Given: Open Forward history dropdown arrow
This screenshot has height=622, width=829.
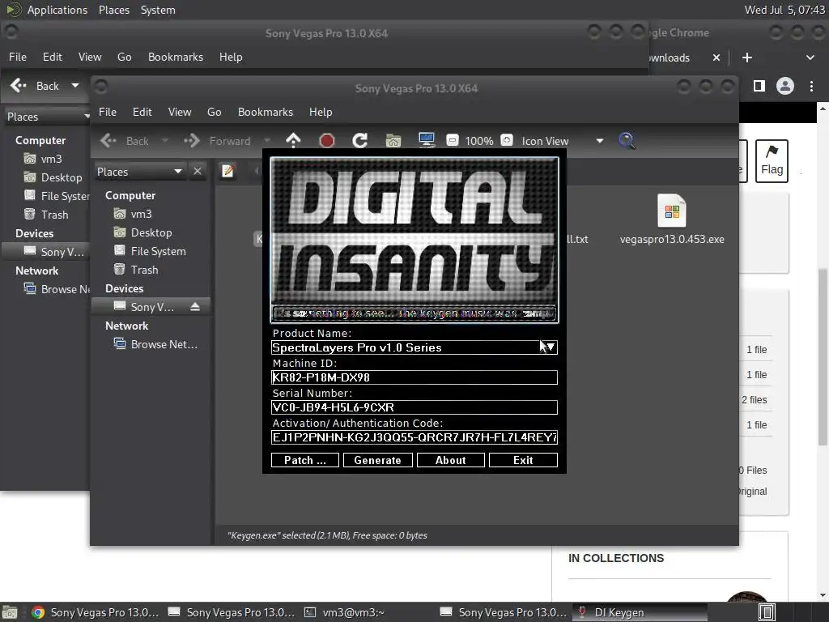Looking at the screenshot, I should pyautogui.click(x=267, y=141).
